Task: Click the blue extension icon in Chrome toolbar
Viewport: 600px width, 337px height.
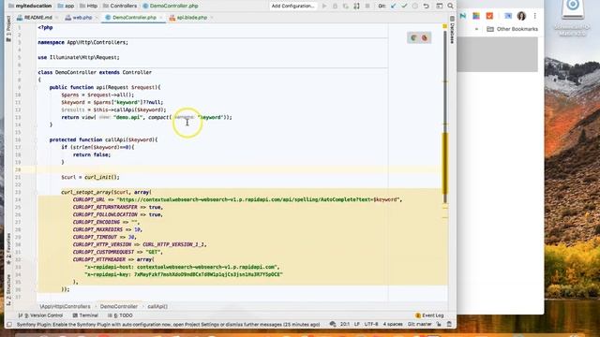Action: coord(508,16)
